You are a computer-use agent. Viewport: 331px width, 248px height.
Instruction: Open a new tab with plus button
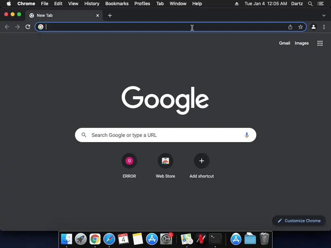(x=110, y=15)
